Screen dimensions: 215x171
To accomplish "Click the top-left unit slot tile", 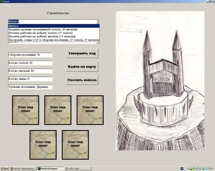I will click(26, 110).
